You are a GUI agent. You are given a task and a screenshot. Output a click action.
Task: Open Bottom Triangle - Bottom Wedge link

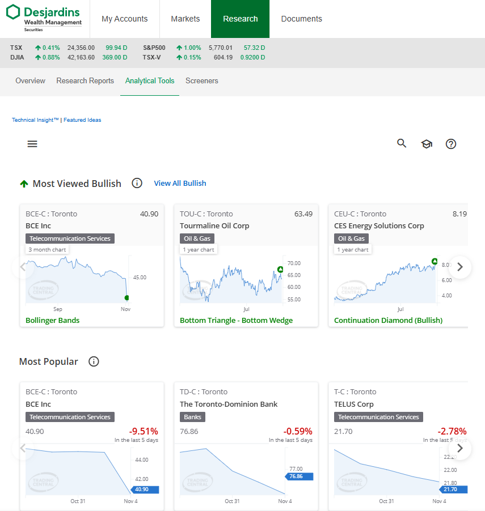[x=237, y=320]
